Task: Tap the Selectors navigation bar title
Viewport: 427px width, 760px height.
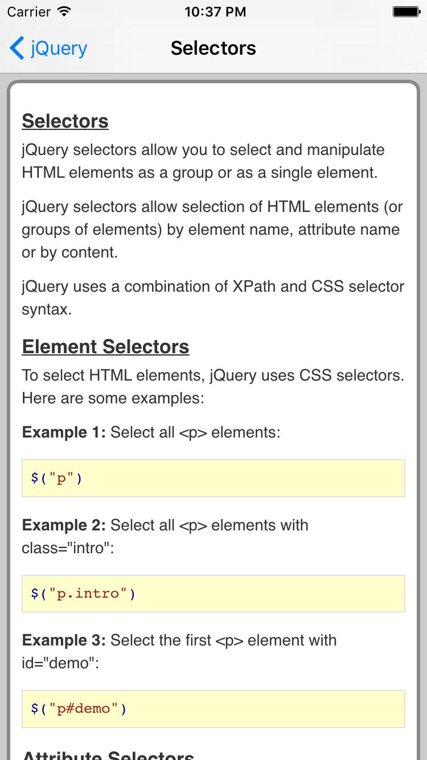Action: tap(213, 48)
